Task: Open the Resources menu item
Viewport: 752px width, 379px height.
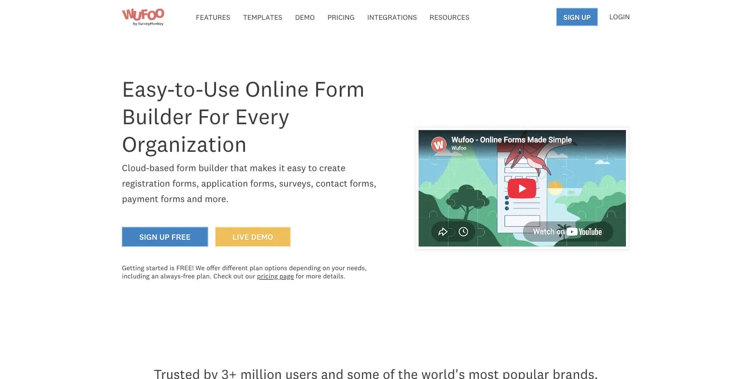Action: [x=449, y=17]
